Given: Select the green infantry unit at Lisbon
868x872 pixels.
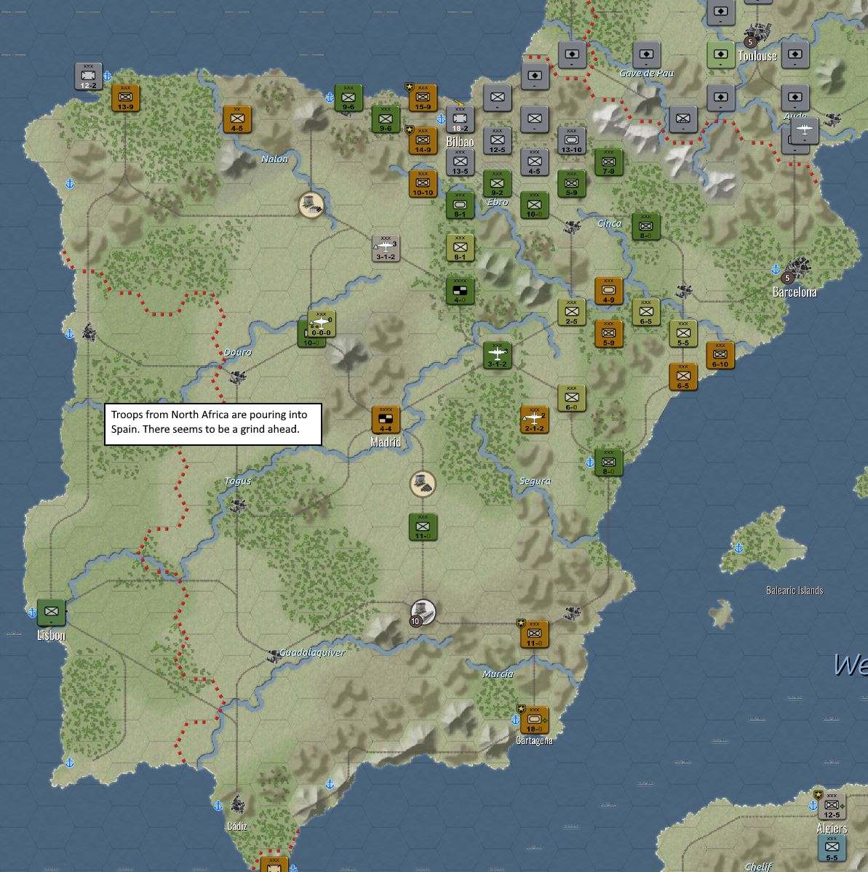Looking at the screenshot, I should (51, 613).
